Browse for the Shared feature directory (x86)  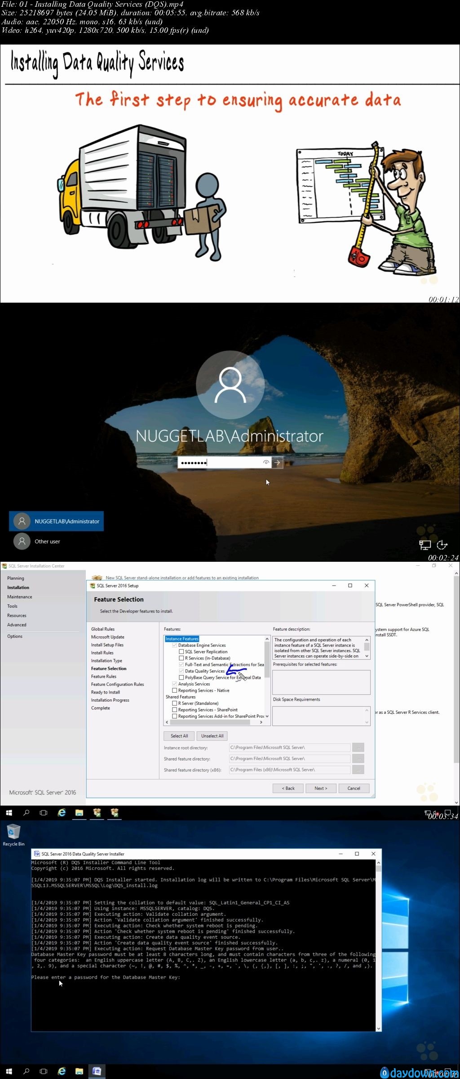(358, 770)
